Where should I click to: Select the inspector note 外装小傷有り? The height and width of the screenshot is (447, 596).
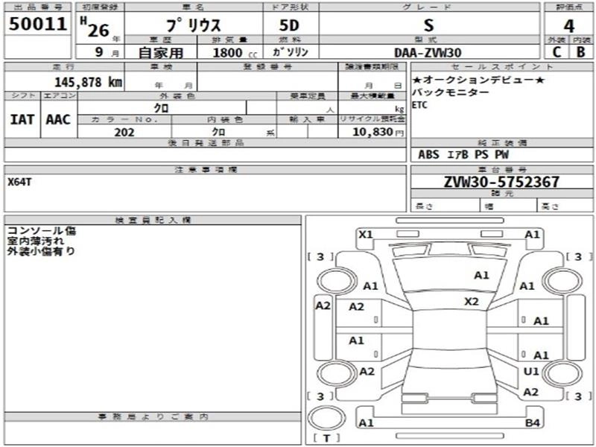pos(41,251)
